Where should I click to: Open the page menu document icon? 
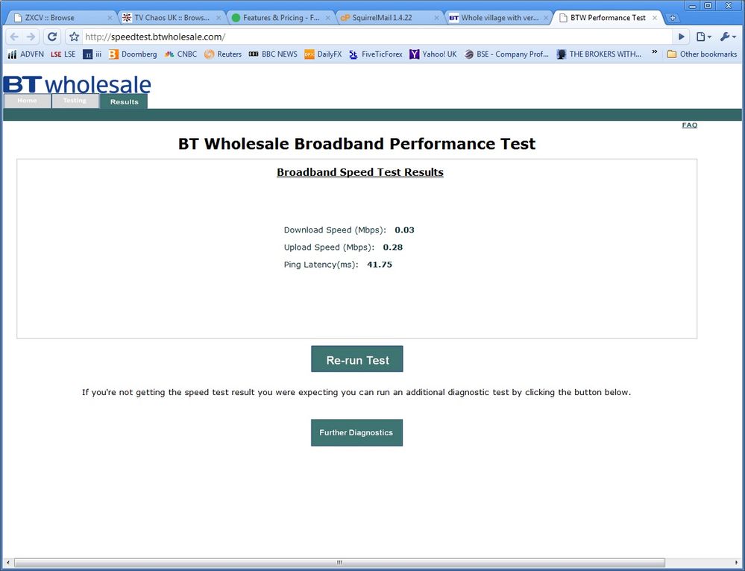coord(704,37)
